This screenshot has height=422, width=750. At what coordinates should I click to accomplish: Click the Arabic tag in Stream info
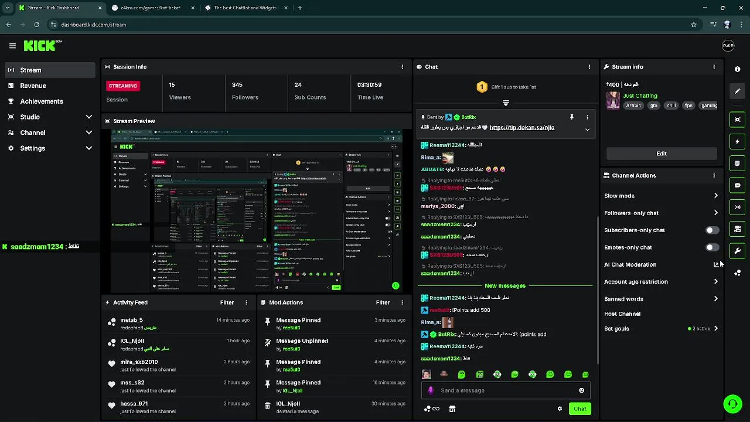tap(633, 105)
